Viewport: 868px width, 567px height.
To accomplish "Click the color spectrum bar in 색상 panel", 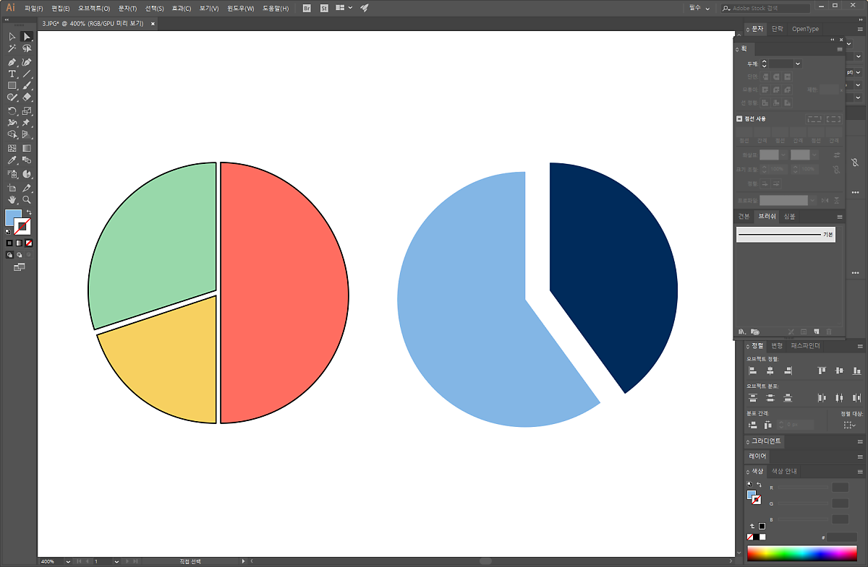I will coord(801,553).
